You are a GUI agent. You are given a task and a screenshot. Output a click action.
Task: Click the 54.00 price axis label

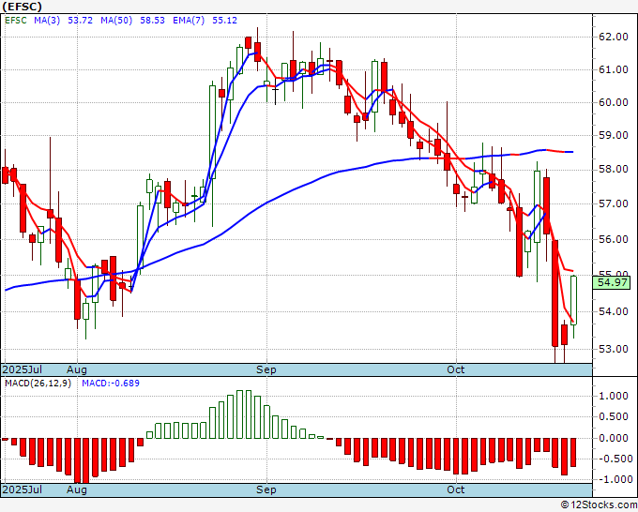coord(614,311)
